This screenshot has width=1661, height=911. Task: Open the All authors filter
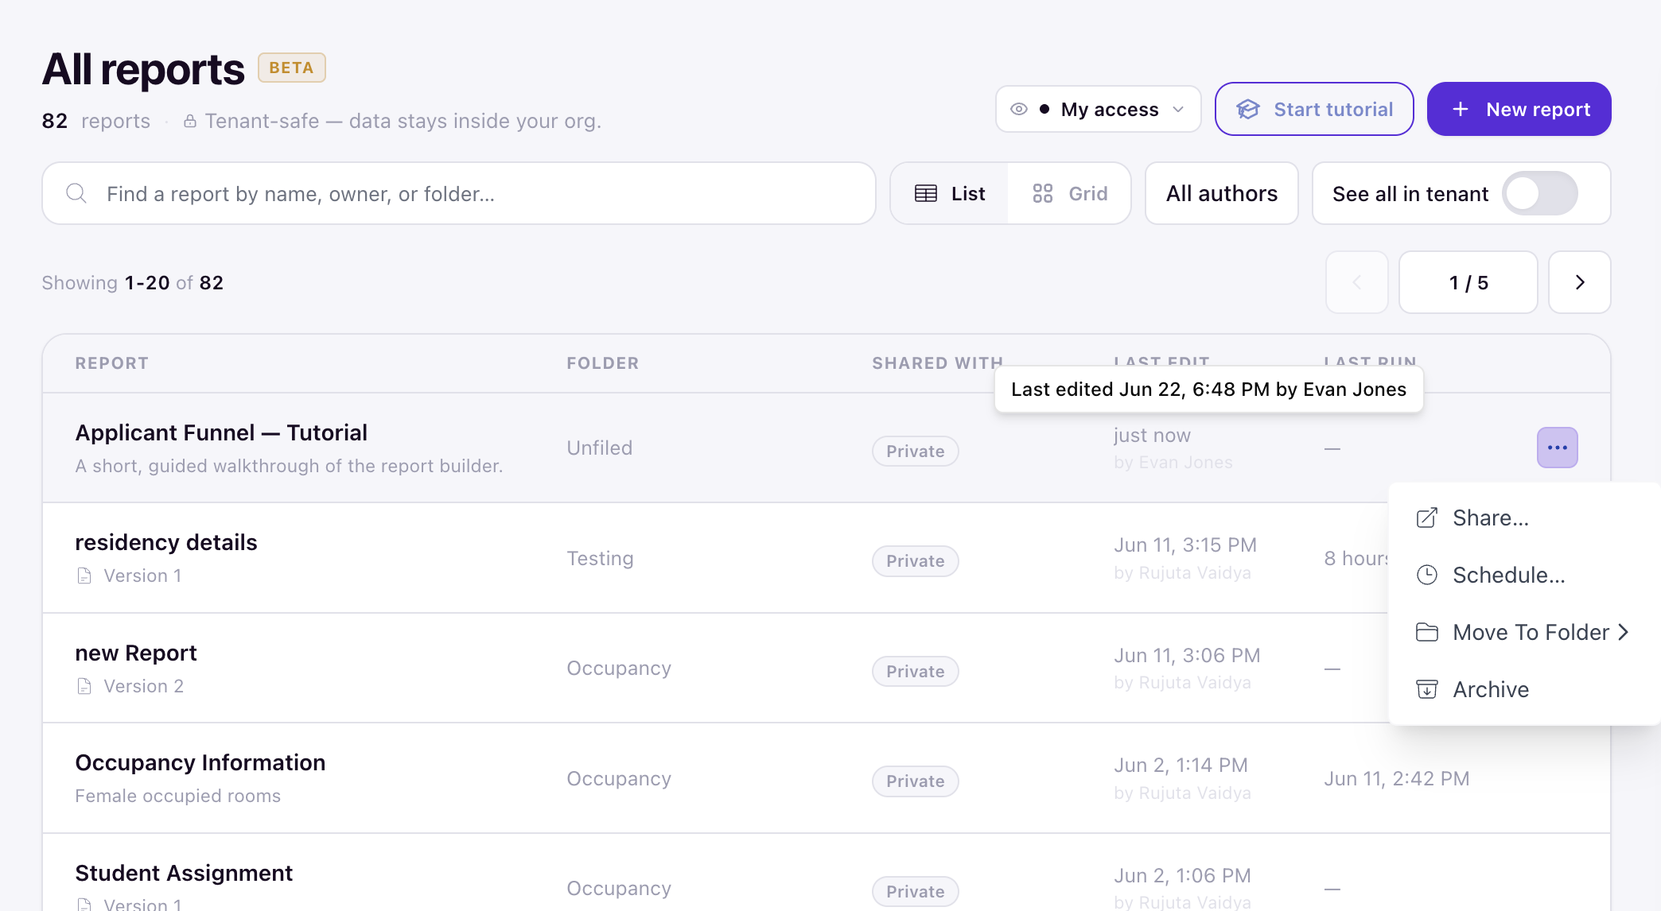(1222, 193)
